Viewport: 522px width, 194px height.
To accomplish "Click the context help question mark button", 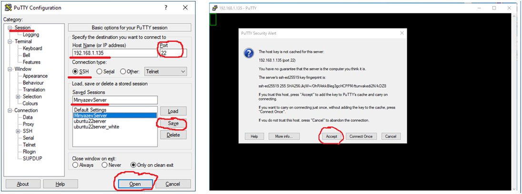I will click(166, 8).
